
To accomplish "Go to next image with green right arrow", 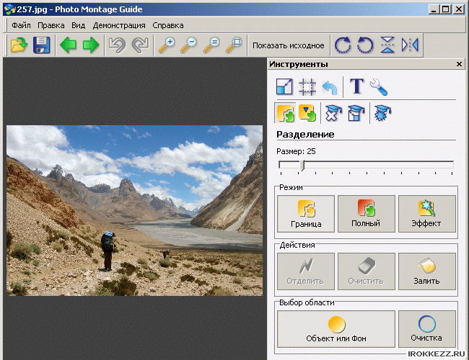I will click(91, 45).
